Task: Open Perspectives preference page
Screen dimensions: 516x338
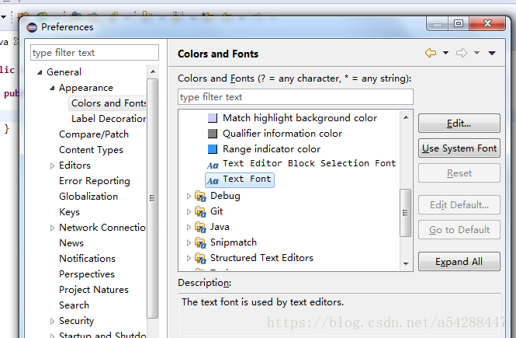Action: point(87,274)
